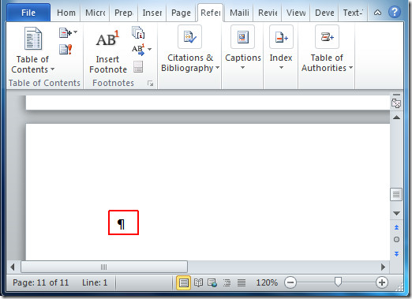Image resolution: width=412 pixels, height=299 pixels.
Task: Switch to the Text- tab
Action: point(353,13)
